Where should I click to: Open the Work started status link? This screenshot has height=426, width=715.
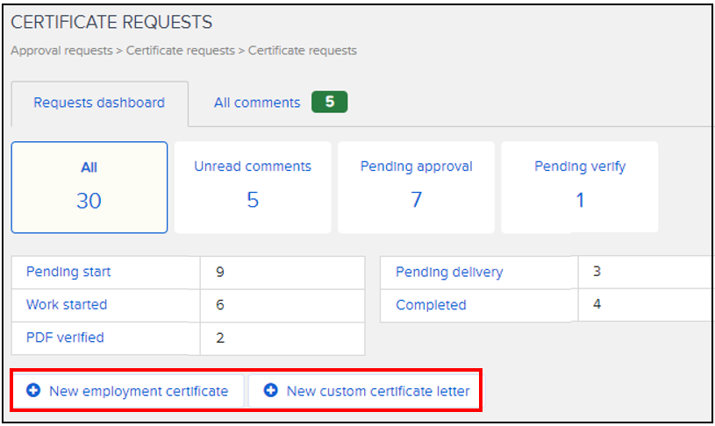coord(67,305)
